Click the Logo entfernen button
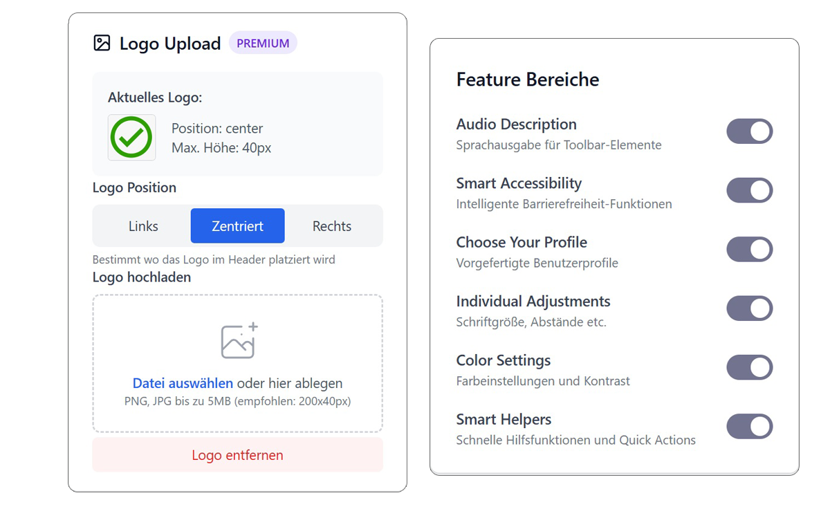The image size is (830, 509). pos(237,455)
